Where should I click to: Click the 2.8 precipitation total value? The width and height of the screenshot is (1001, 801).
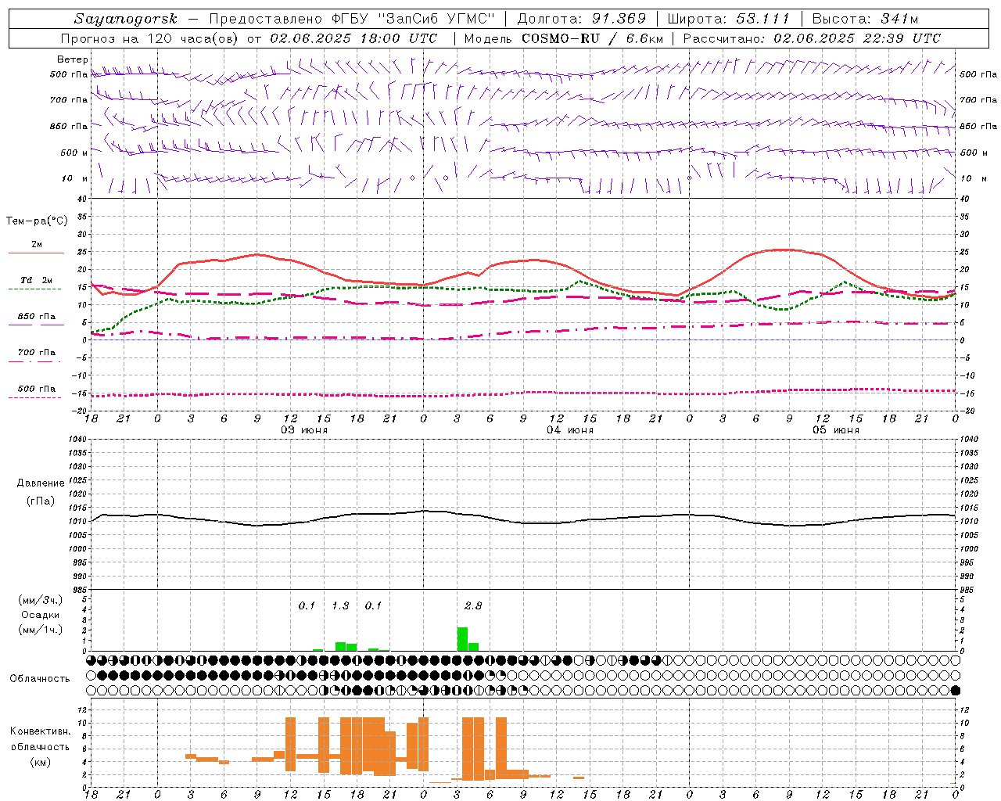click(473, 606)
